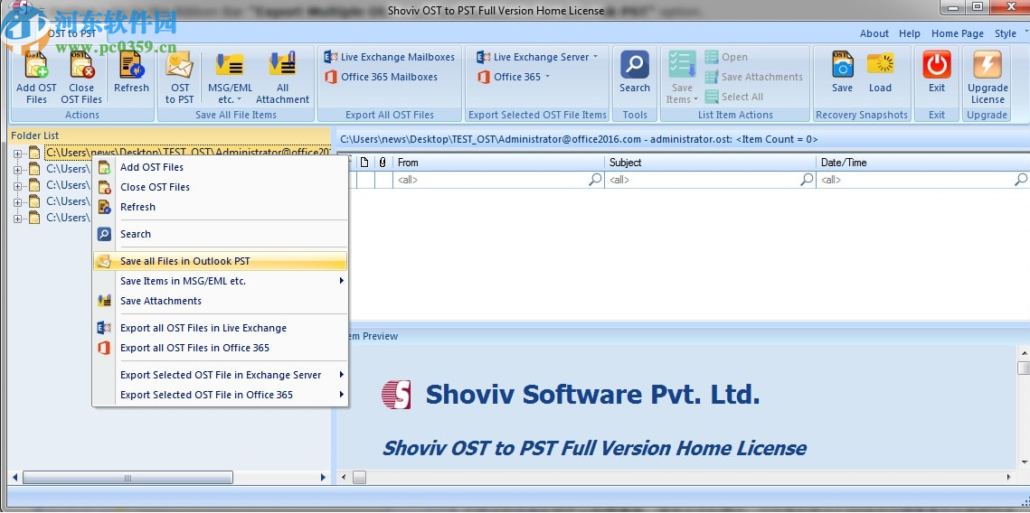1030x513 pixels.
Task: Open the Save Items ribbon dropdown
Action: tap(682, 78)
